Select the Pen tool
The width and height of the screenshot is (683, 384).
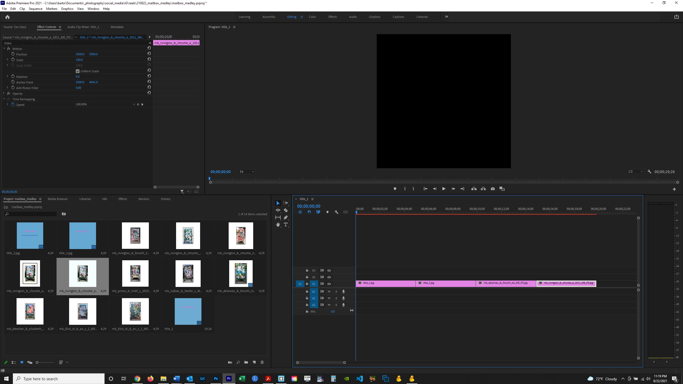click(286, 218)
